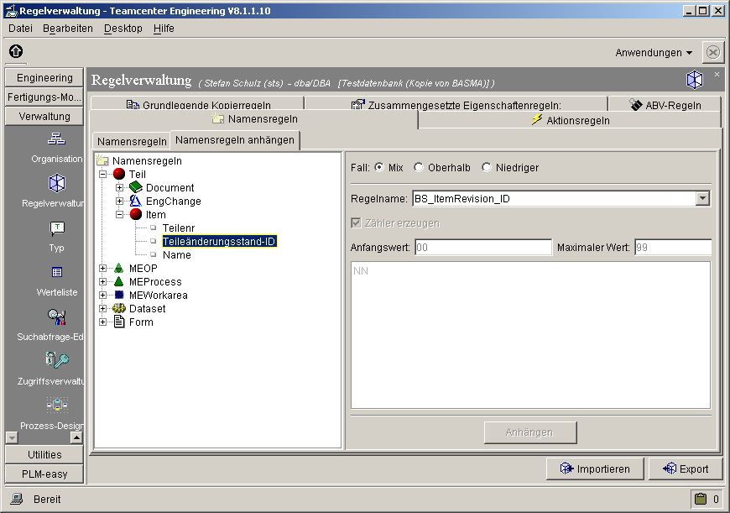Image resolution: width=730 pixels, height=513 pixels.
Task: Click the cube icon in the Regelverwaltung header
Action: [x=695, y=80]
